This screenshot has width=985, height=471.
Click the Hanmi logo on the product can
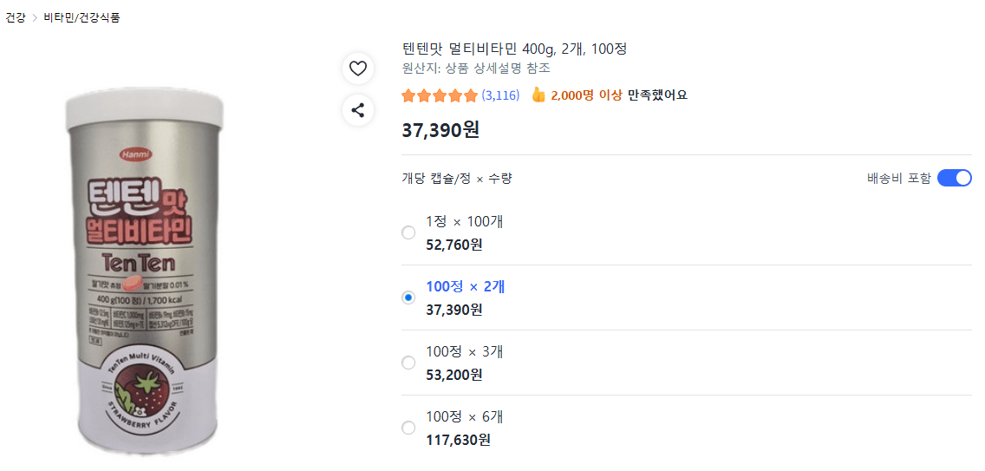tap(133, 154)
